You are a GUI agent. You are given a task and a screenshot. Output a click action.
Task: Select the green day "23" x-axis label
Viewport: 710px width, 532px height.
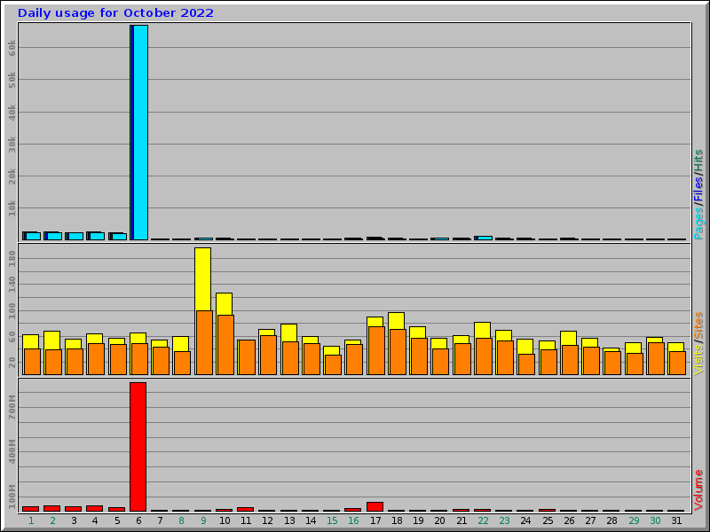coord(504,520)
